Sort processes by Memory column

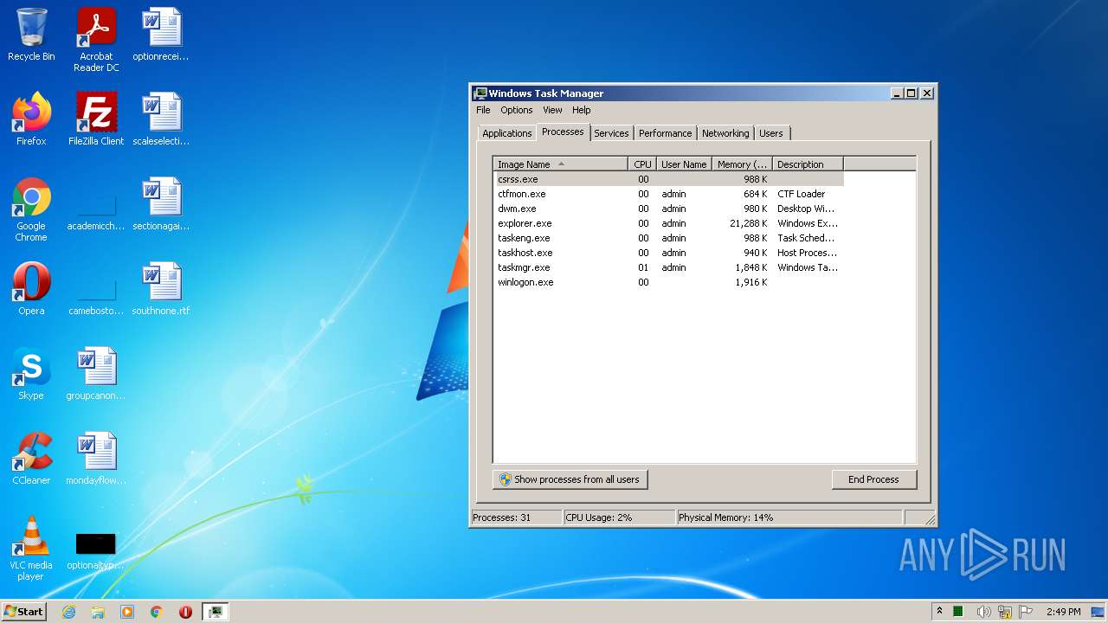point(742,164)
